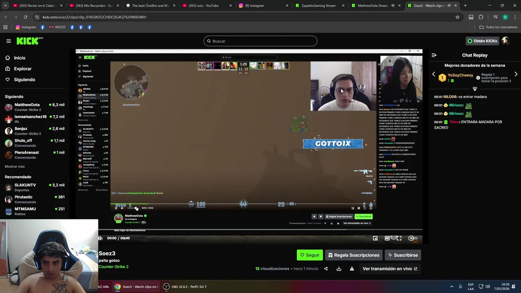Open Chrome media controls icon
Screen dimensions: 521x293
click(495, 17)
